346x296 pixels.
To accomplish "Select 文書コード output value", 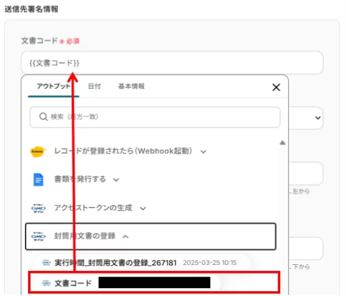I will click(x=154, y=283).
